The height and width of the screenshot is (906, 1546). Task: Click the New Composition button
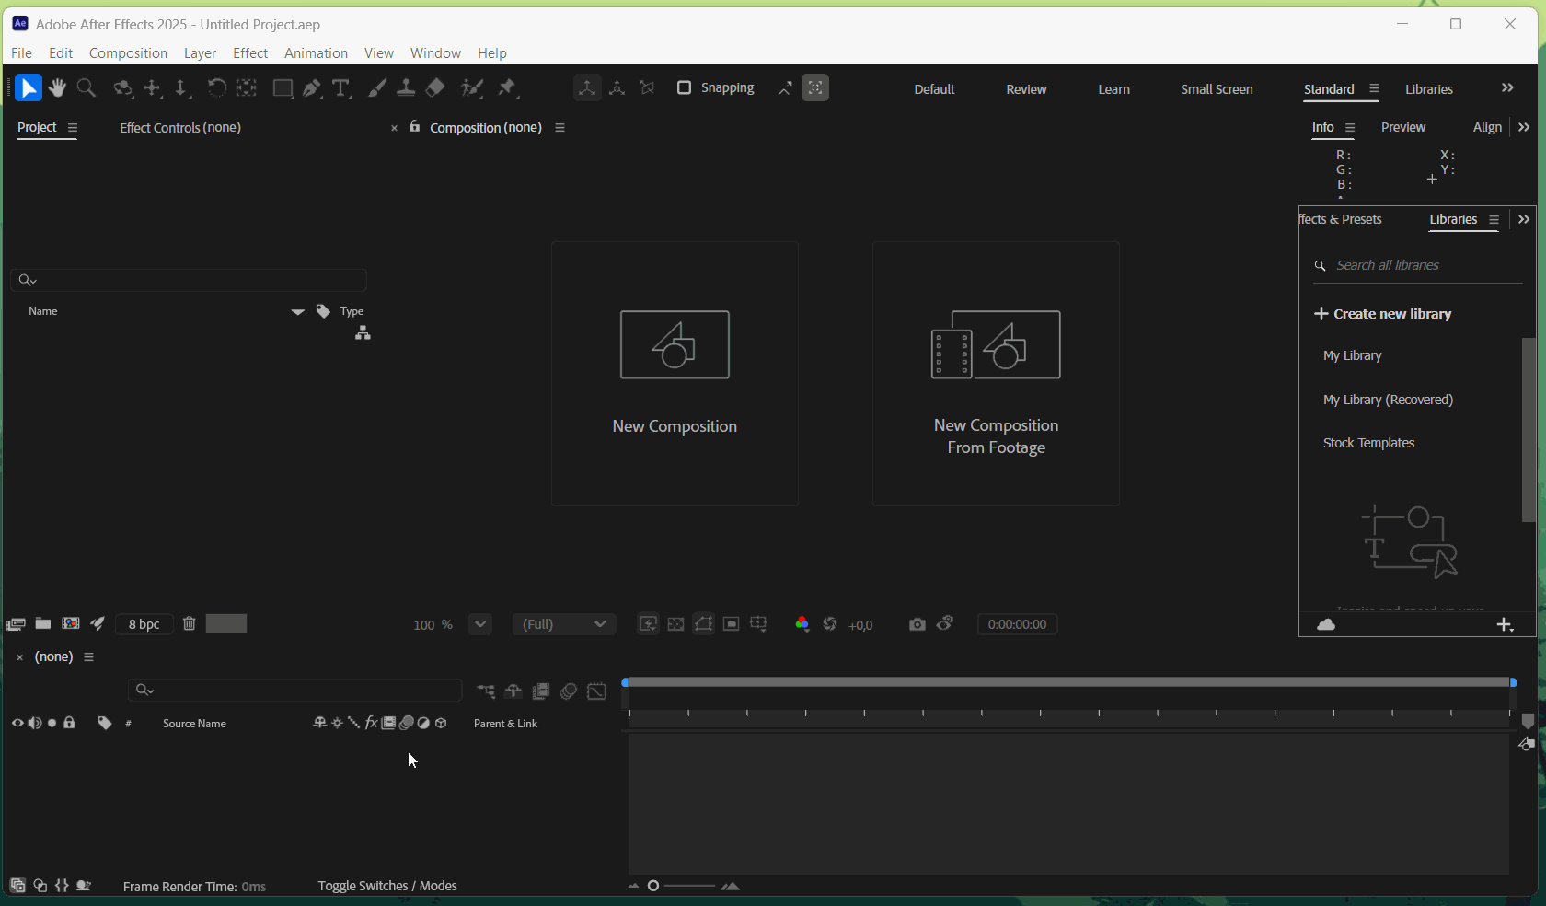tap(675, 374)
